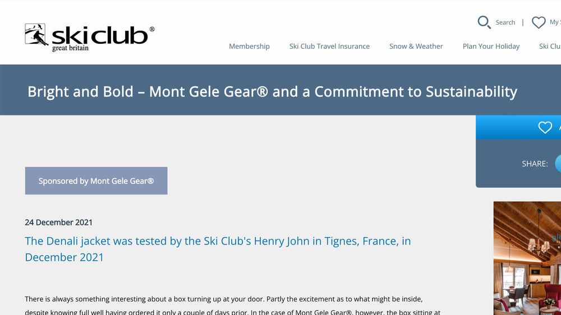
Task: Click the 24 December 2021 date text
Action: 59,223
